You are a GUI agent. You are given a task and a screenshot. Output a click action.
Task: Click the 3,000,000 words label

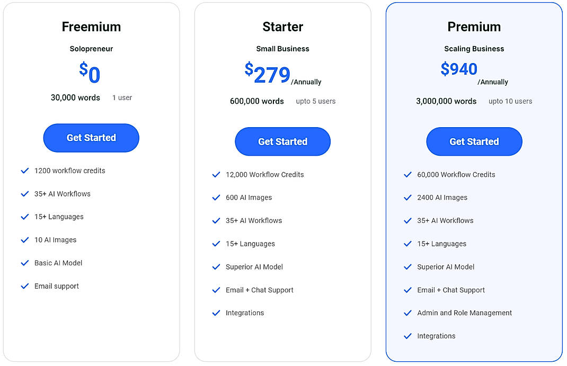(x=446, y=101)
